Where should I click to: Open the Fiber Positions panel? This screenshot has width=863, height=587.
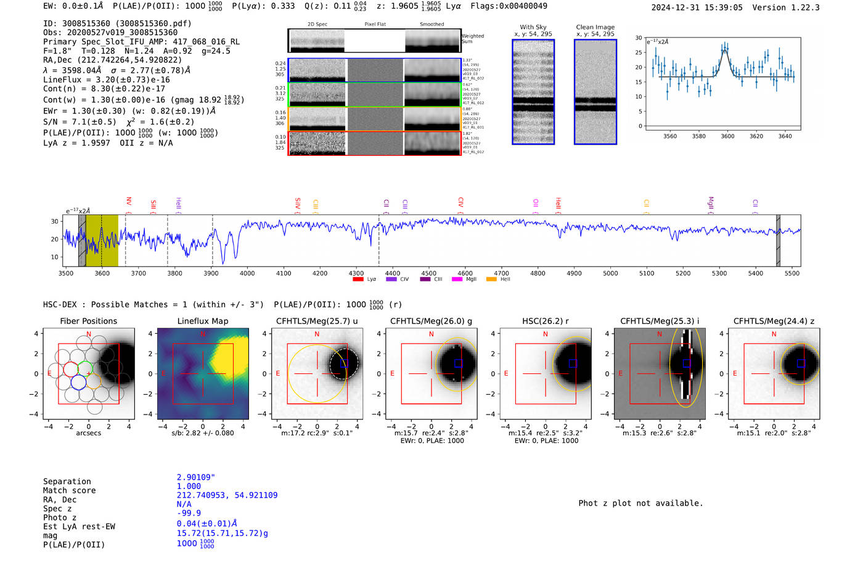[88, 374]
